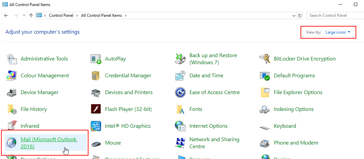Viewport: 364px width, 159px height.
Task: Open the Mouse icon
Action: [x=96, y=144]
